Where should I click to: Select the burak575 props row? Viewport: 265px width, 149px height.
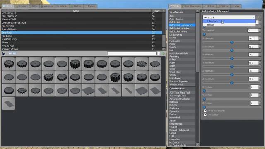coord(82,39)
